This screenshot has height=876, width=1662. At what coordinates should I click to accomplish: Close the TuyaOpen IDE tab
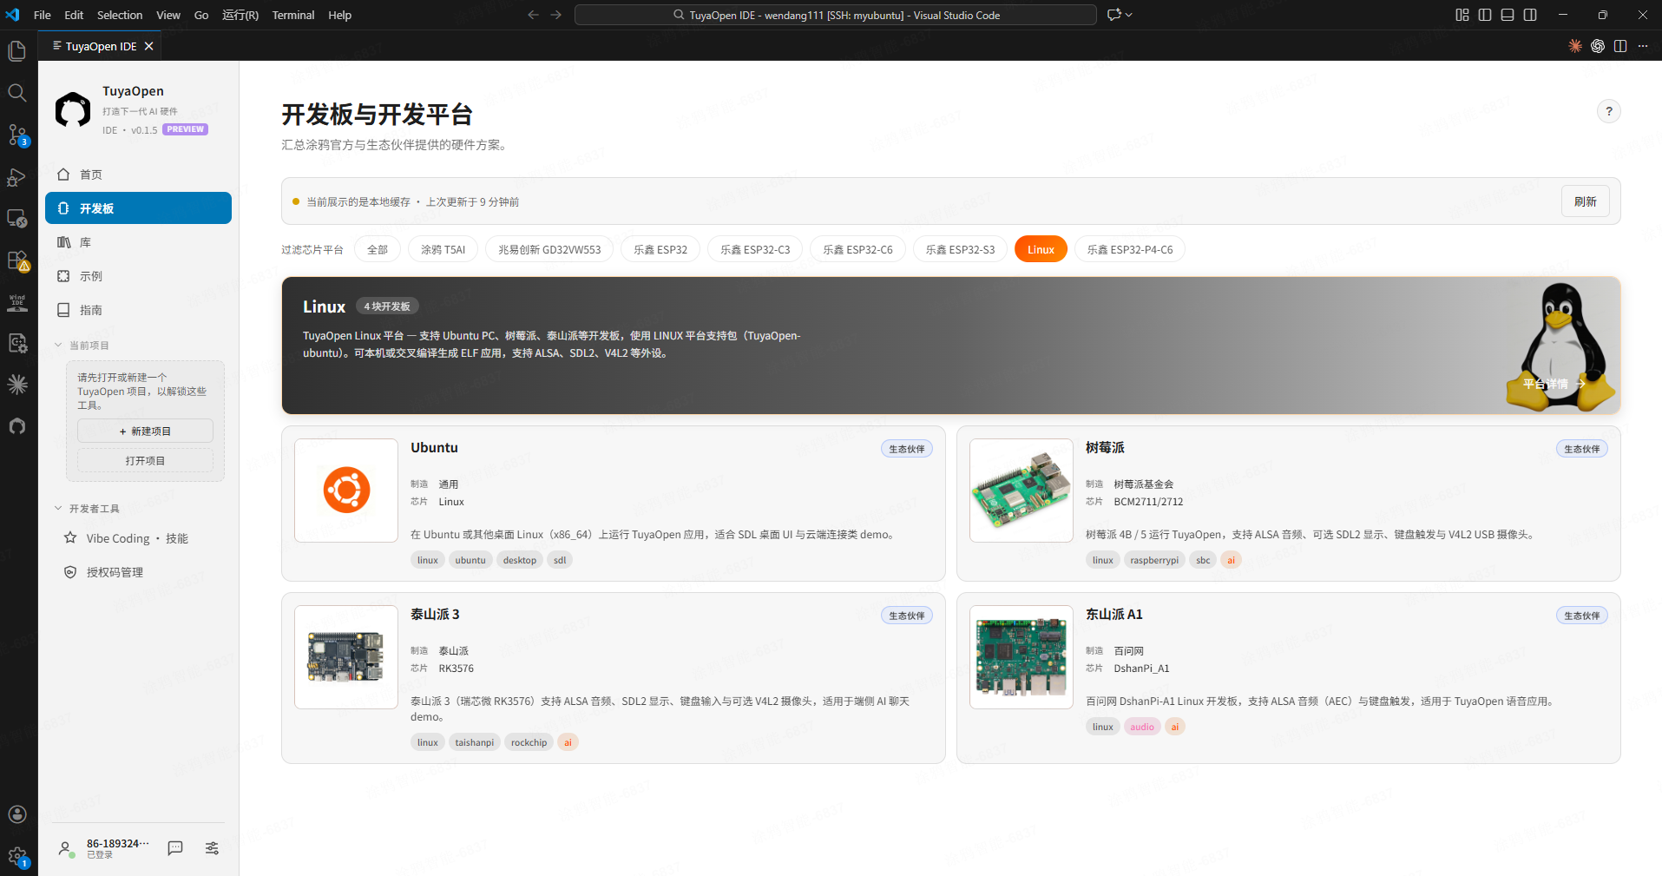coord(149,46)
